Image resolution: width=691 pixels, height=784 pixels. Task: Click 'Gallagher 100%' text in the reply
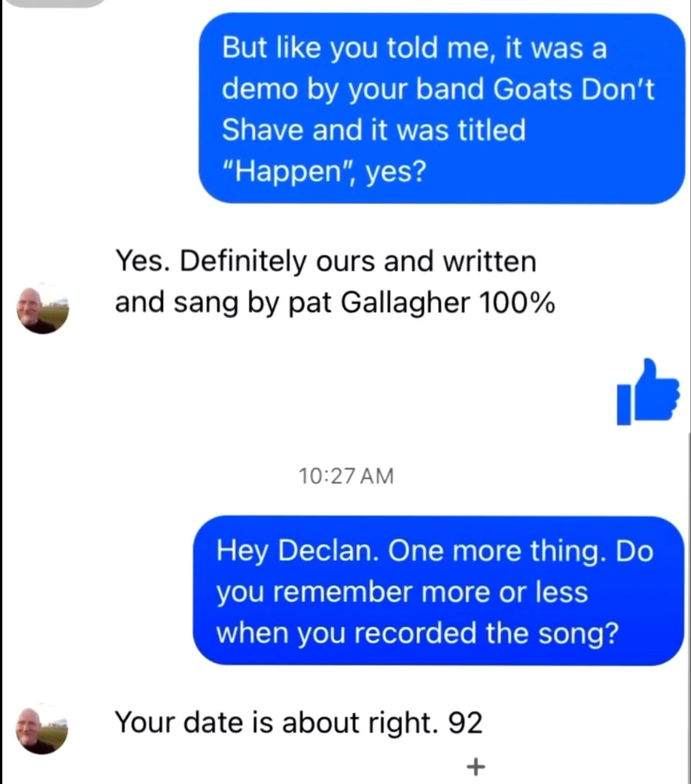pos(448,303)
